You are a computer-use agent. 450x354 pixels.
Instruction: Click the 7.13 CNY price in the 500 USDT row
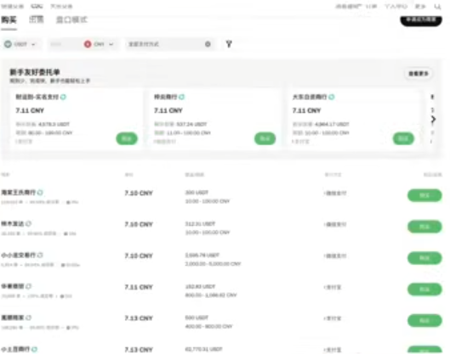pos(139,318)
